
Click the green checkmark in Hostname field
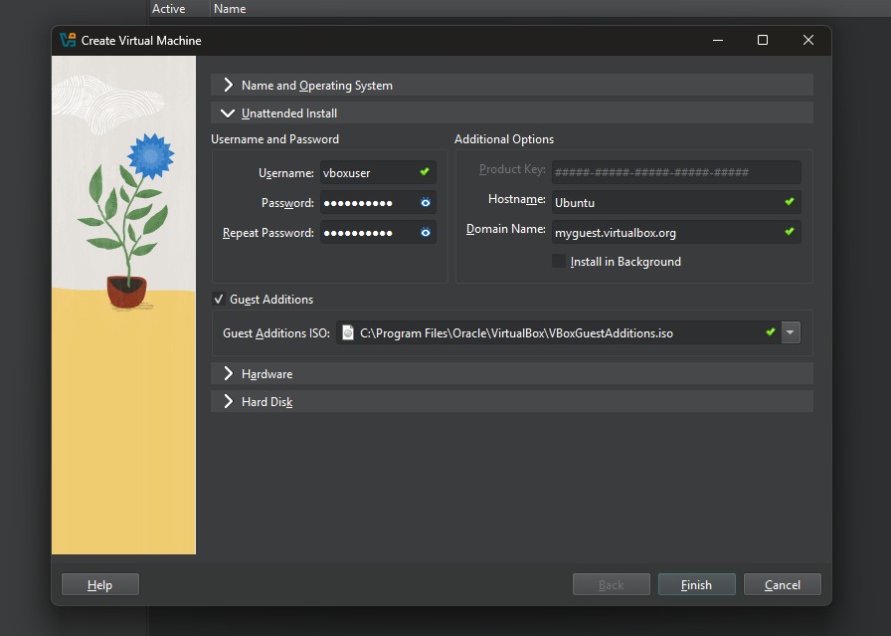tap(790, 202)
